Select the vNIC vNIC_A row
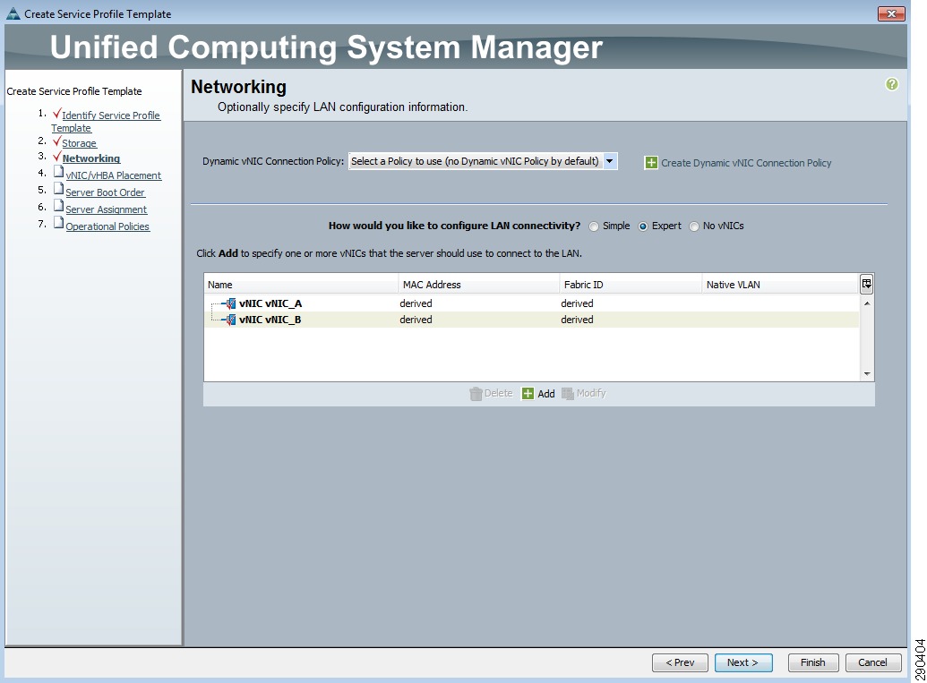The image size is (927, 683). pyautogui.click(x=531, y=303)
